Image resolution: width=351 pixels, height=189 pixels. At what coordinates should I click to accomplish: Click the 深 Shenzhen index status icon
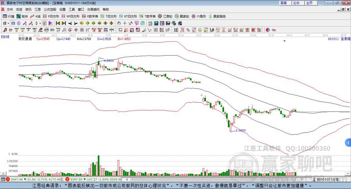(x=68, y=179)
